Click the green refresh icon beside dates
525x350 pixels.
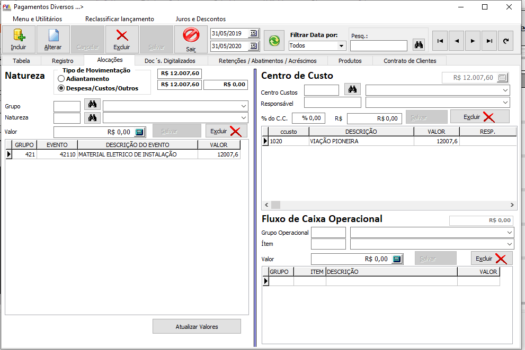pos(274,40)
